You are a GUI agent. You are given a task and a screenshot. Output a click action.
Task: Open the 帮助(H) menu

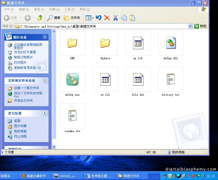coord(85,9)
